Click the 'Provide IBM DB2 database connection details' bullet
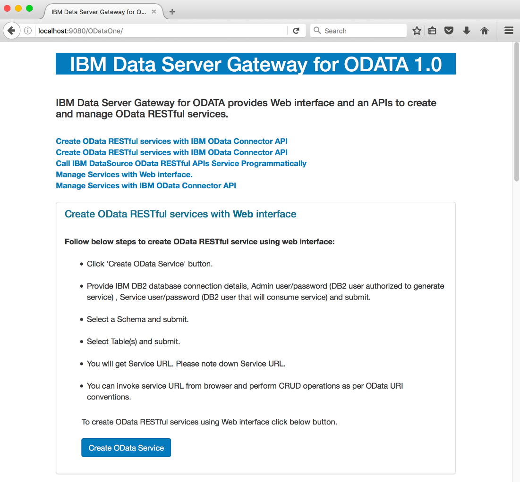The height and width of the screenshot is (482, 520). click(265, 291)
